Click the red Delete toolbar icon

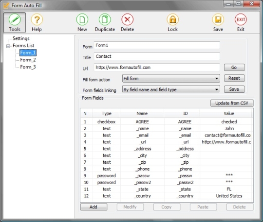point(127,22)
